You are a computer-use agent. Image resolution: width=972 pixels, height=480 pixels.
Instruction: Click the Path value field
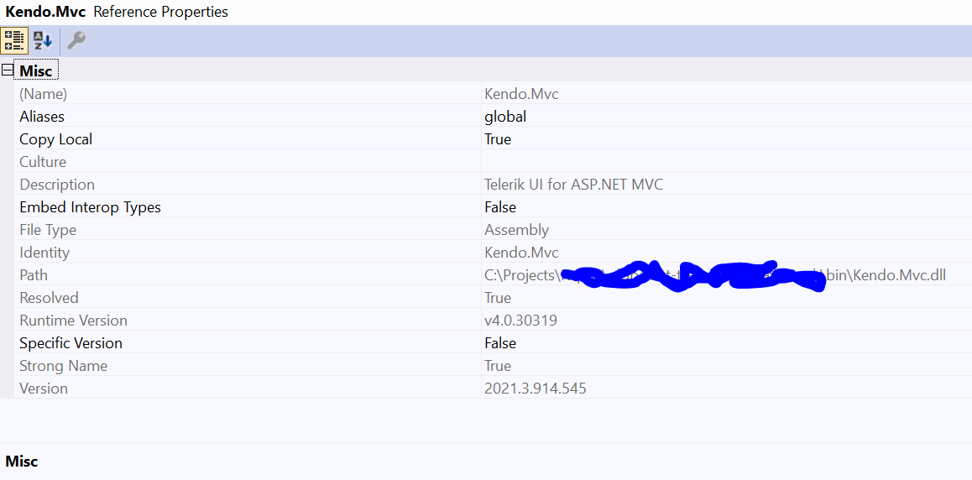coord(713,275)
